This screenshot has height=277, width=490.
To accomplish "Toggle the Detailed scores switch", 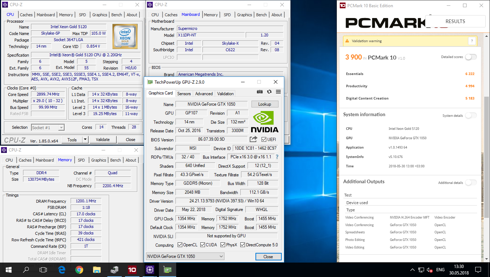I will point(471,57).
